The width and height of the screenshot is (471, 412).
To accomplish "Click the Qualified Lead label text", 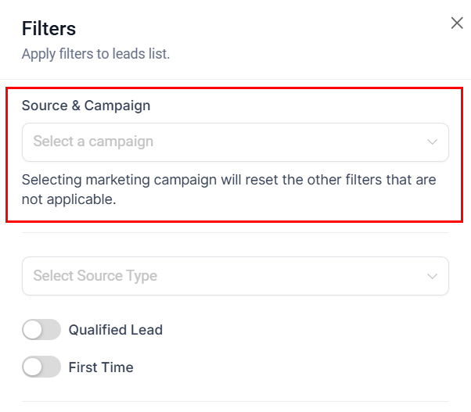I will (116, 330).
